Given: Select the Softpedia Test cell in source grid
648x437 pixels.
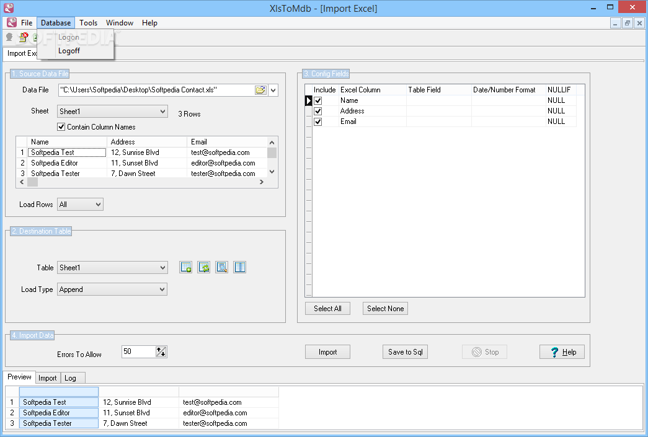Looking at the screenshot, I should pos(67,152).
